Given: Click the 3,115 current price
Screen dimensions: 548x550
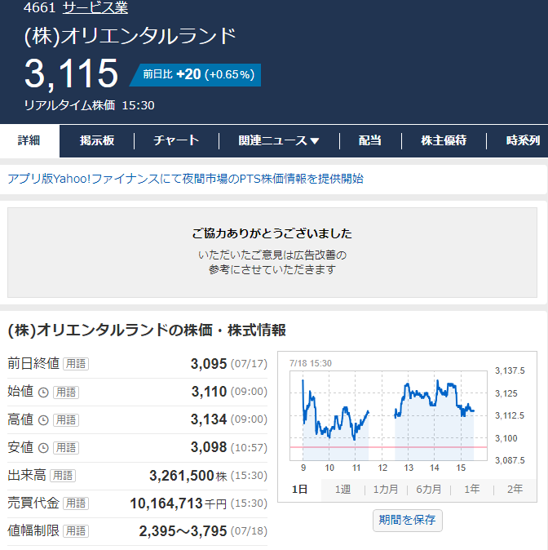Looking at the screenshot, I should (72, 73).
